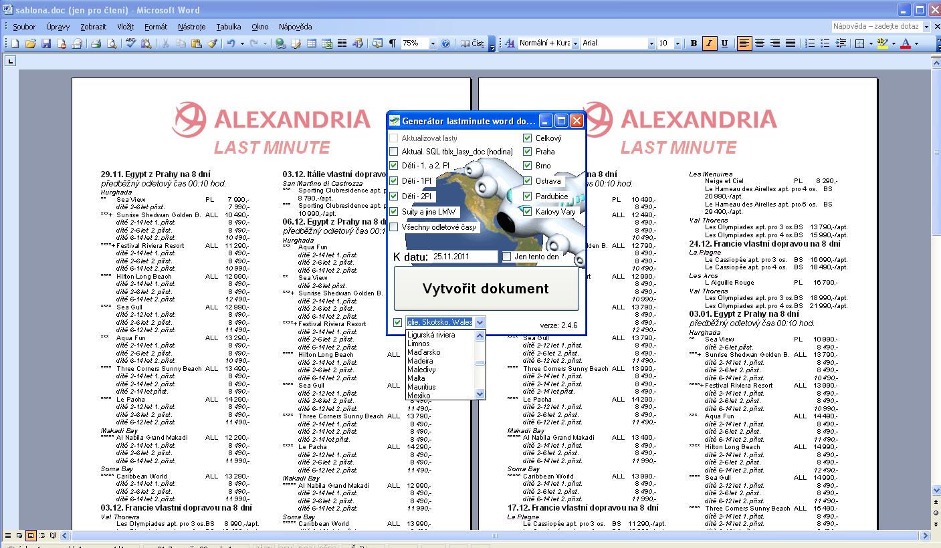Click the Format Painter brush
This screenshot has height=548, width=941.
click(x=212, y=43)
